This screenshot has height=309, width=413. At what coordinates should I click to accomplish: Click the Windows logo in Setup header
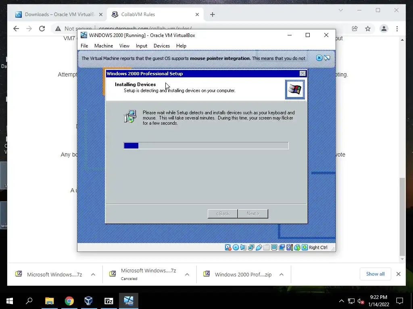tap(295, 90)
